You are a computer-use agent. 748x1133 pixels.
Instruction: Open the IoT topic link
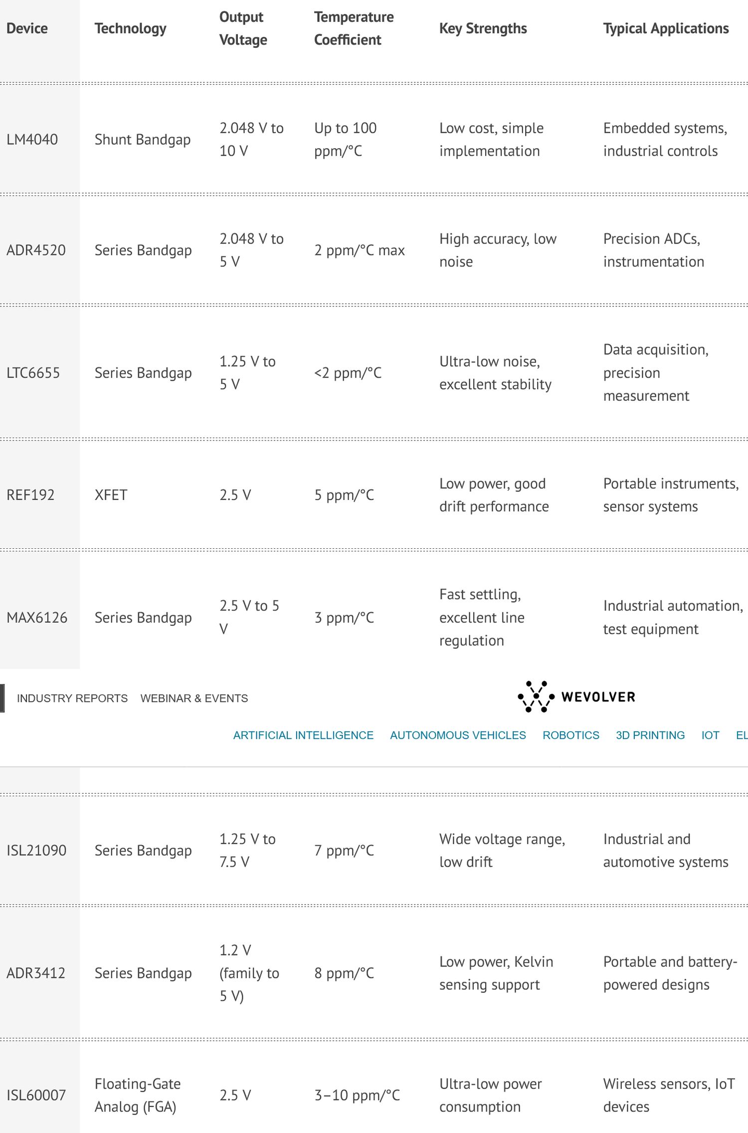click(x=710, y=735)
